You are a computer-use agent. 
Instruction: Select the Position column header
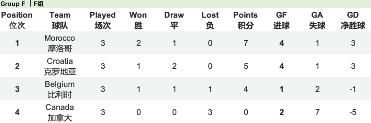click(x=17, y=20)
